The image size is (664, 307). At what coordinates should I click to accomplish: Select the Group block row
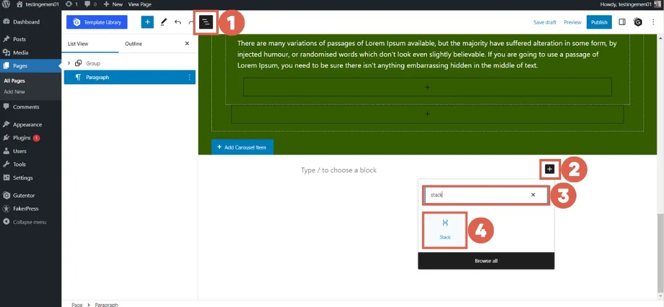(x=130, y=64)
